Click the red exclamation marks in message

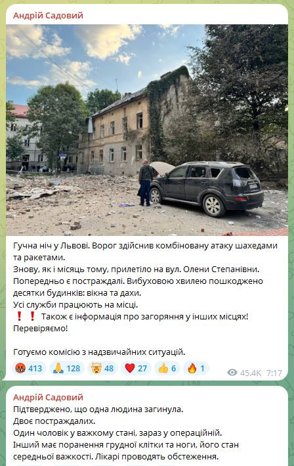[26, 317]
